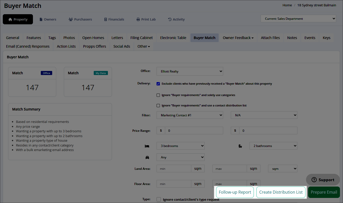The height and width of the screenshot is (203, 343).
Task: Open the Office dropdown showing Elliott Realty
Action: click(190, 71)
